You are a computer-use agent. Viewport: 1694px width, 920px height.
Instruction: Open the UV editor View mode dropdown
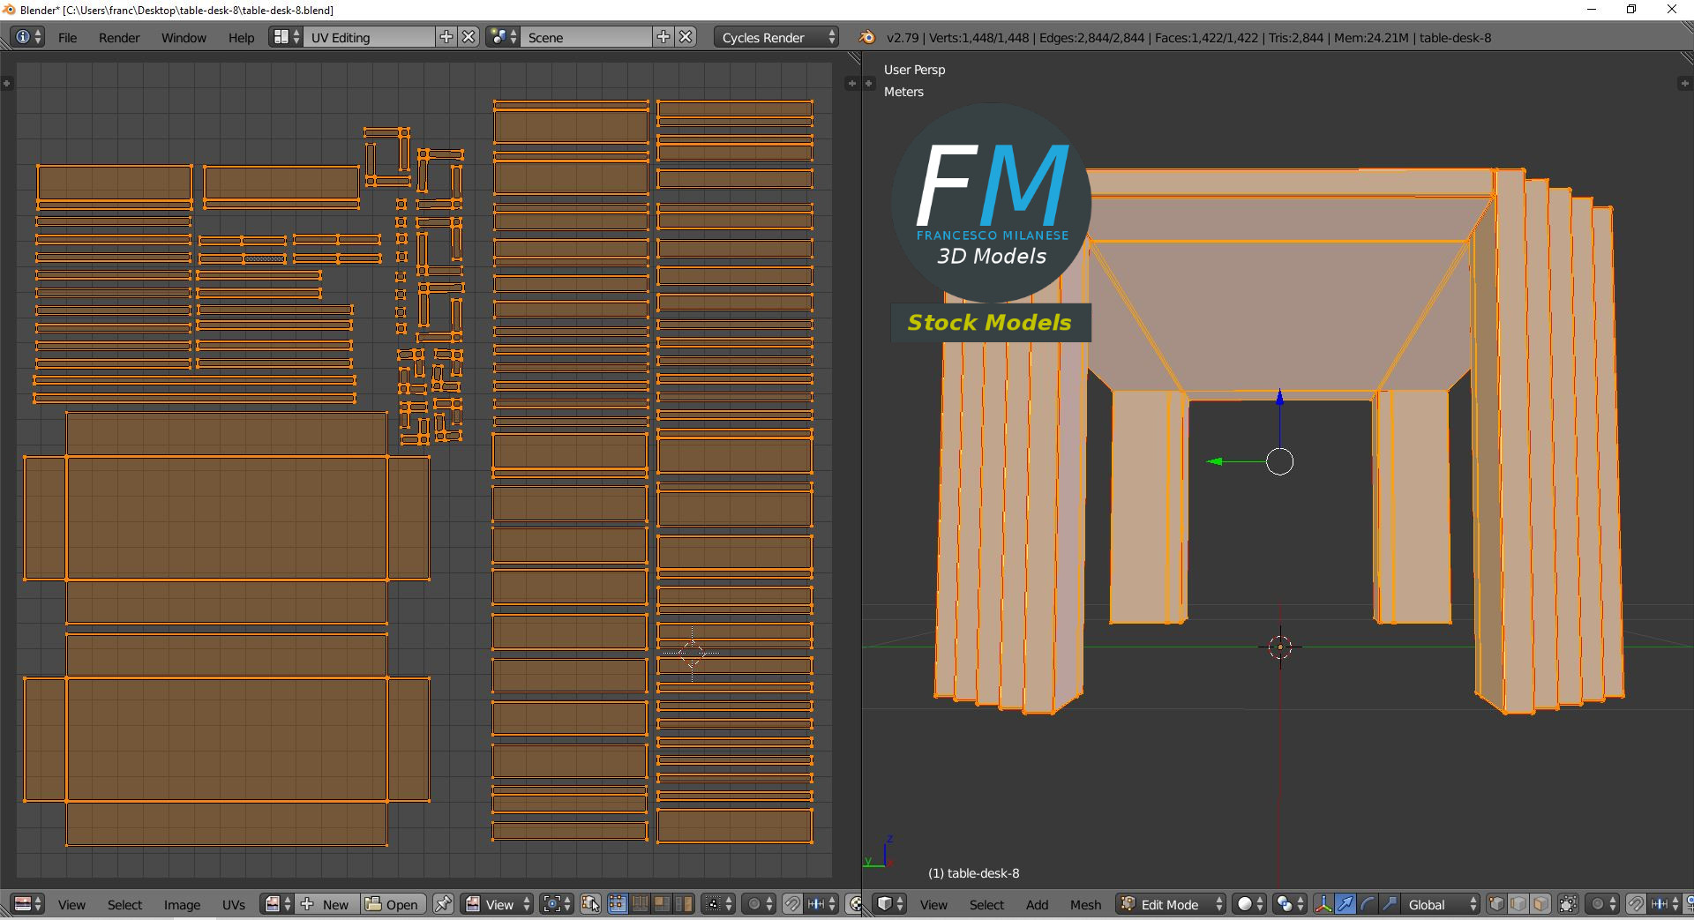pos(498,904)
